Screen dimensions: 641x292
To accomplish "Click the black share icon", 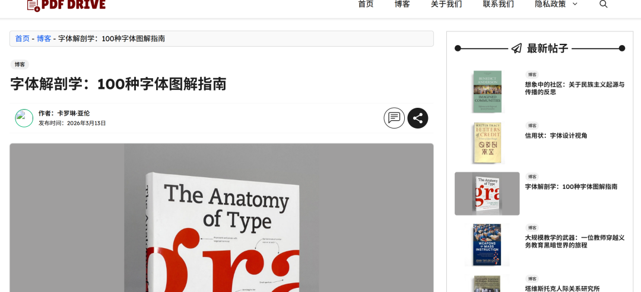I will tap(417, 118).
